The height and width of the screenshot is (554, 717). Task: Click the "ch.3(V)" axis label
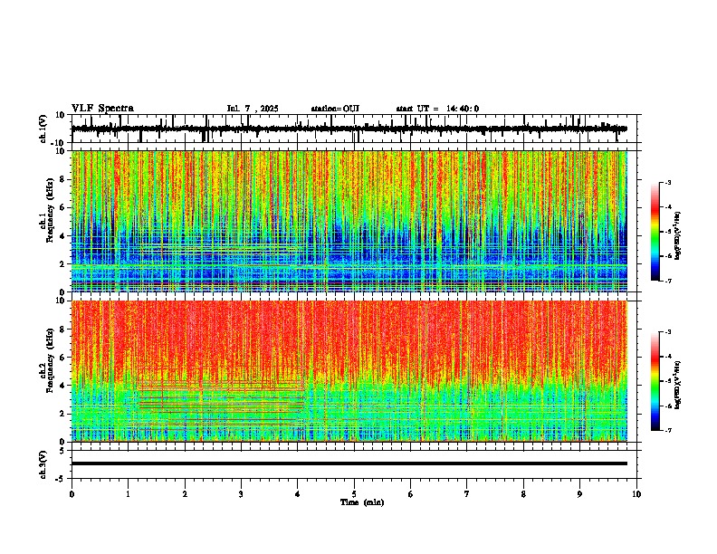coord(43,464)
